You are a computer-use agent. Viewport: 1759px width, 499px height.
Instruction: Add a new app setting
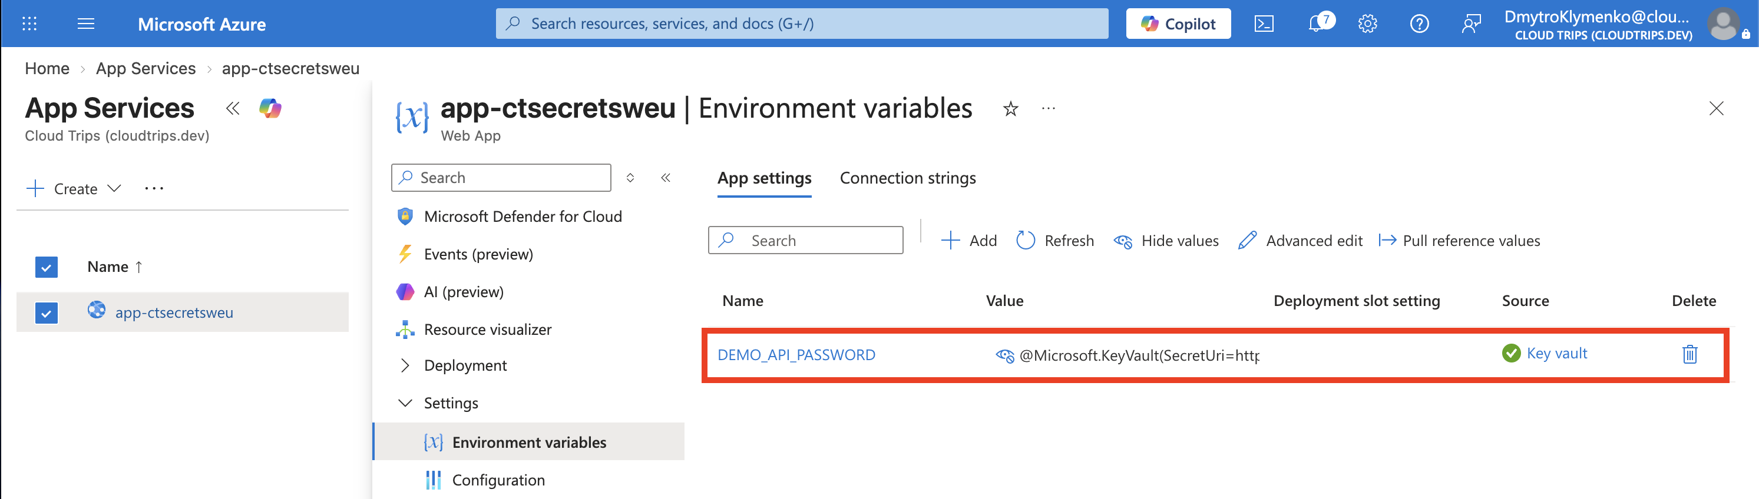click(968, 241)
